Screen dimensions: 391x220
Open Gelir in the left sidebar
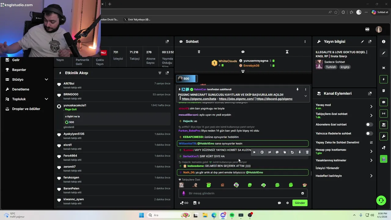point(16,60)
